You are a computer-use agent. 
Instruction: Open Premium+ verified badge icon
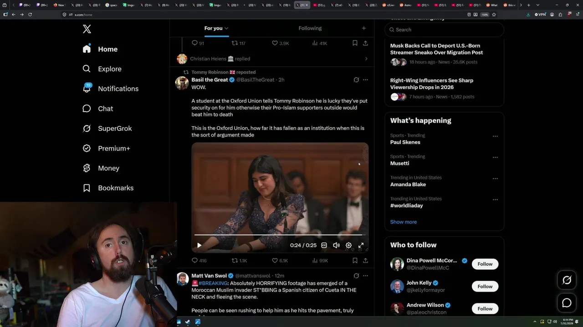87,149
